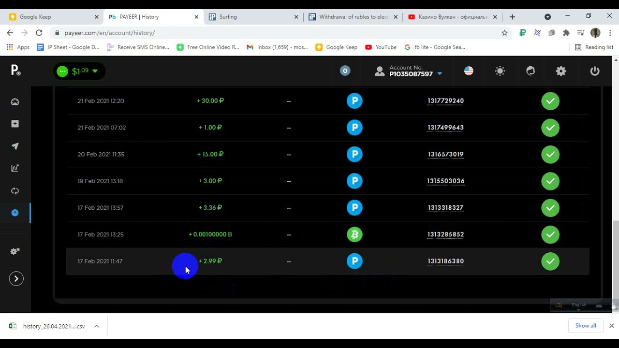Open Apps shortcut in bookmarks bar

click(18, 47)
